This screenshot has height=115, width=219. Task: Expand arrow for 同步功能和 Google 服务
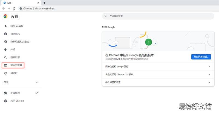(x=209, y=67)
